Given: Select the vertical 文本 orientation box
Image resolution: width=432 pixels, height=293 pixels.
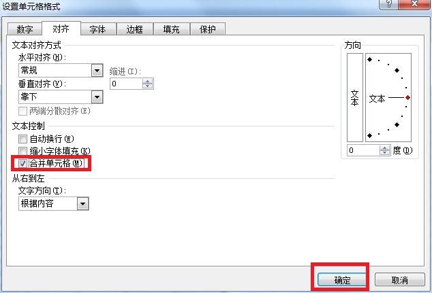Looking at the screenshot, I should (355, 97).
